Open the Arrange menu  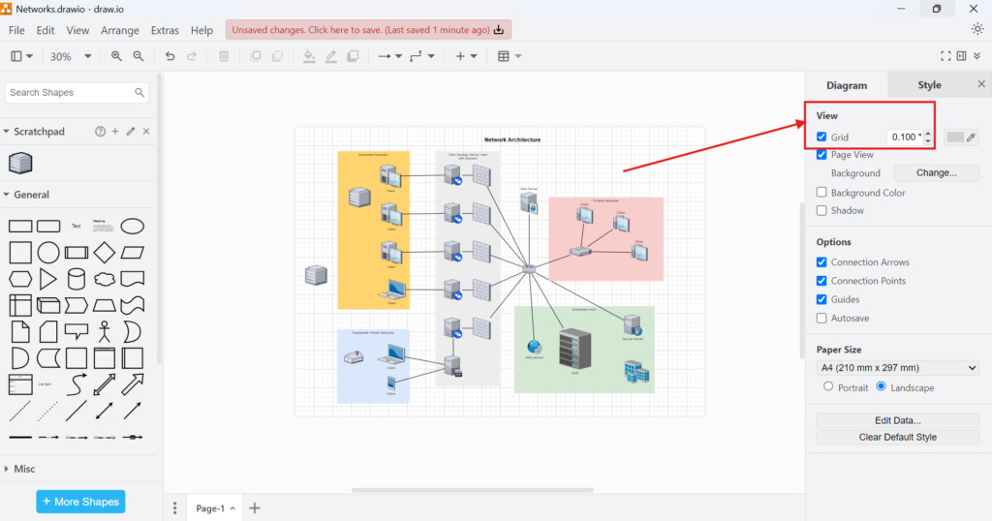120,31
